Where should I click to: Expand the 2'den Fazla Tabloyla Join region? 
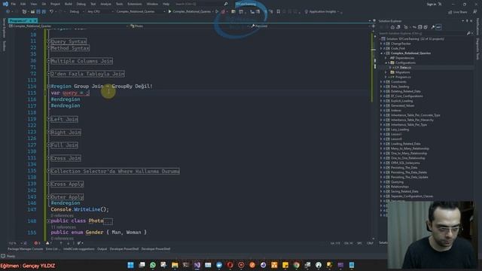click(48, 74)
